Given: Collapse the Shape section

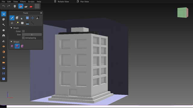Looking at the screenshot, I should tap(11, 42).
